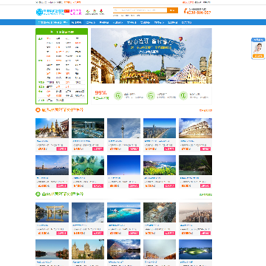Open the torii gate reflection thumbnail

click(x=52, y=212)
